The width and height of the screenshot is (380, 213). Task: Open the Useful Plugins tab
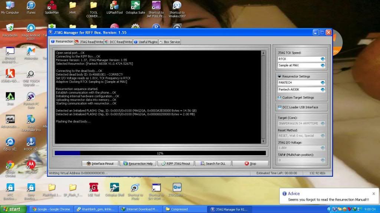[x=145, y=42]
